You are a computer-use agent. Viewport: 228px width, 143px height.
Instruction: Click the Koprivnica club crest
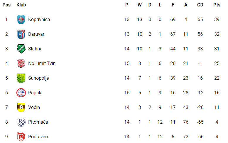(21, 19)
